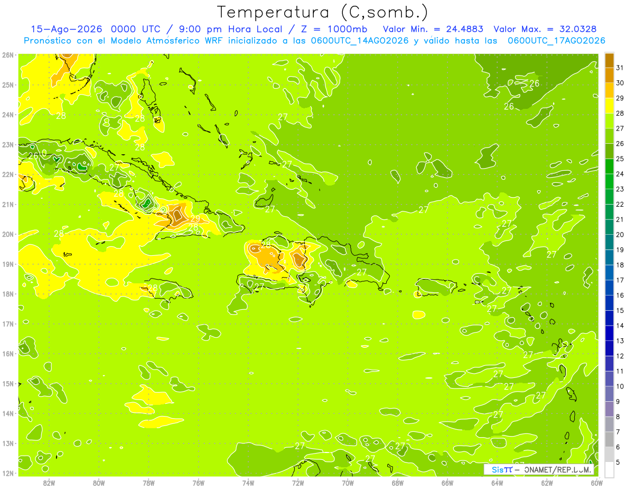Click the '21N' latitude axis label
This screenshot has width=634, height=490.
pos(8,204)
